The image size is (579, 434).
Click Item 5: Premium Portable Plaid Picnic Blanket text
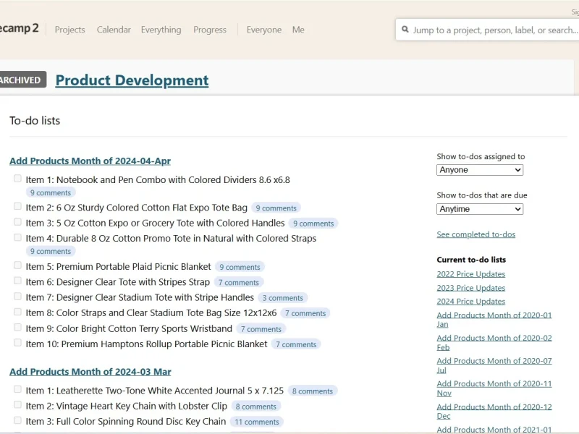pos(118,266)
